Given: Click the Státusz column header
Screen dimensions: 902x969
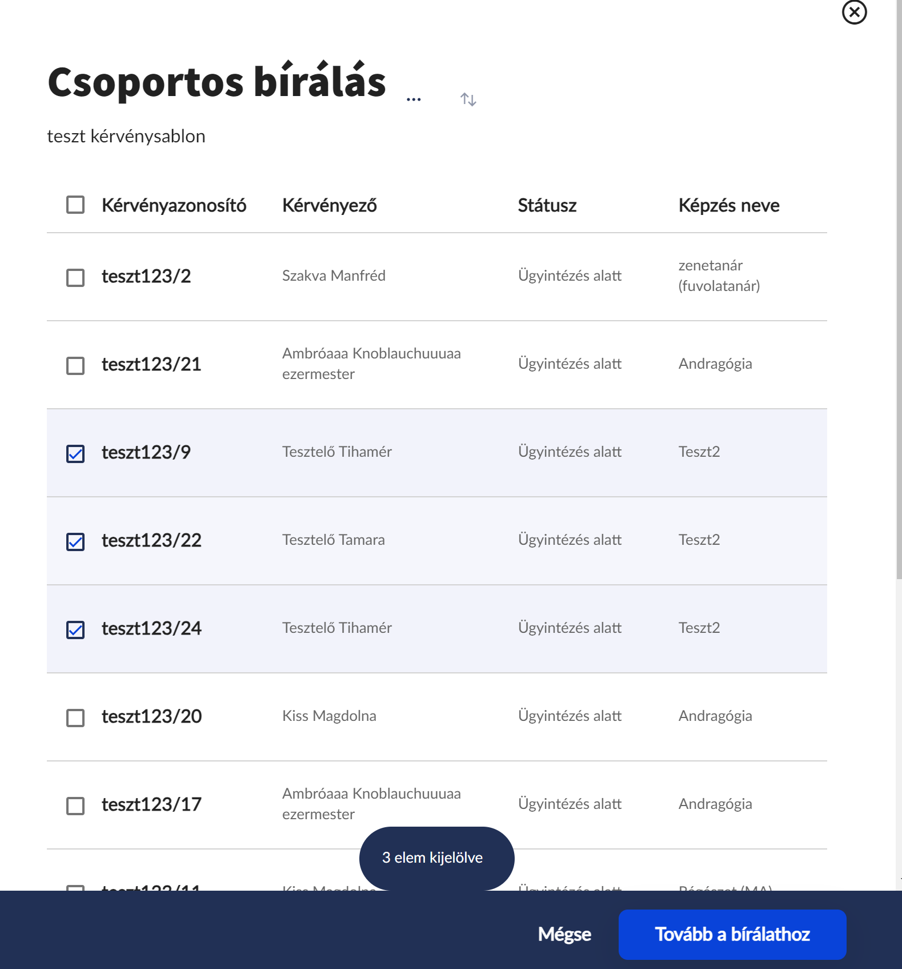Looking at the screenshot, I should tap(547, 205).
